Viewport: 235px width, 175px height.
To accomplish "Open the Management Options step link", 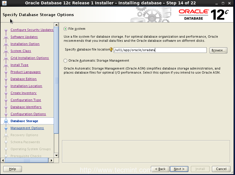I will coord(27,128).
